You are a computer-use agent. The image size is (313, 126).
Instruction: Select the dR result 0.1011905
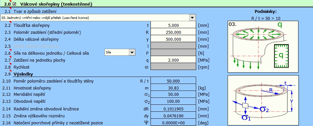coord(173,109)
